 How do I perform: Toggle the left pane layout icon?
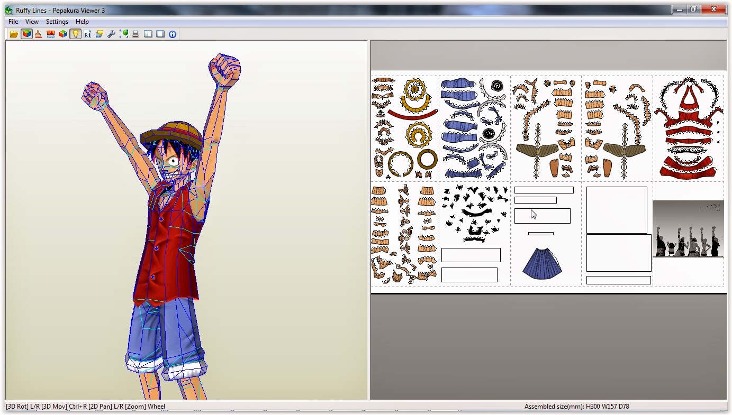(x=148, y=34)
